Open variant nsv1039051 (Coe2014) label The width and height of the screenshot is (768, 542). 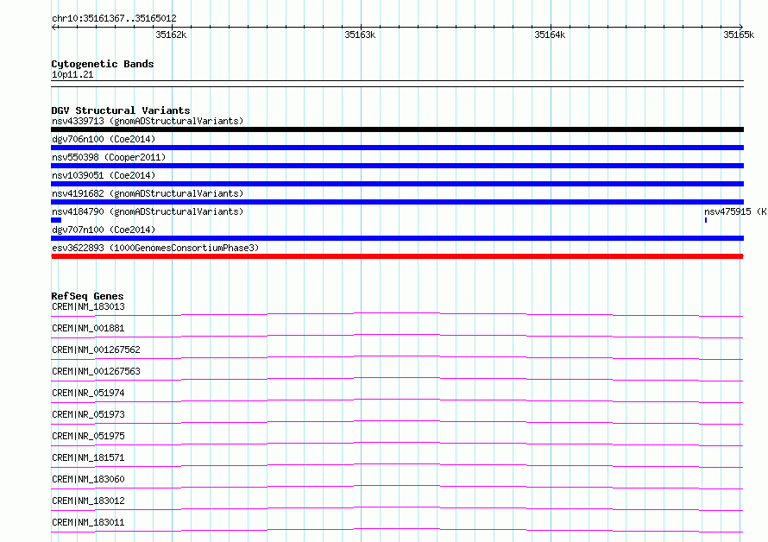(x=104, y=175)
